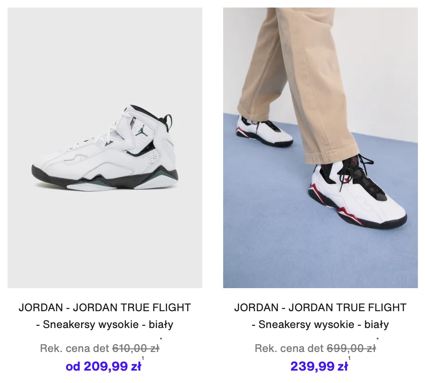Click the crossed-out 610,00 zł price
Image resolution: width=425 pixels, height=383 pixels.
pos(136,348)
